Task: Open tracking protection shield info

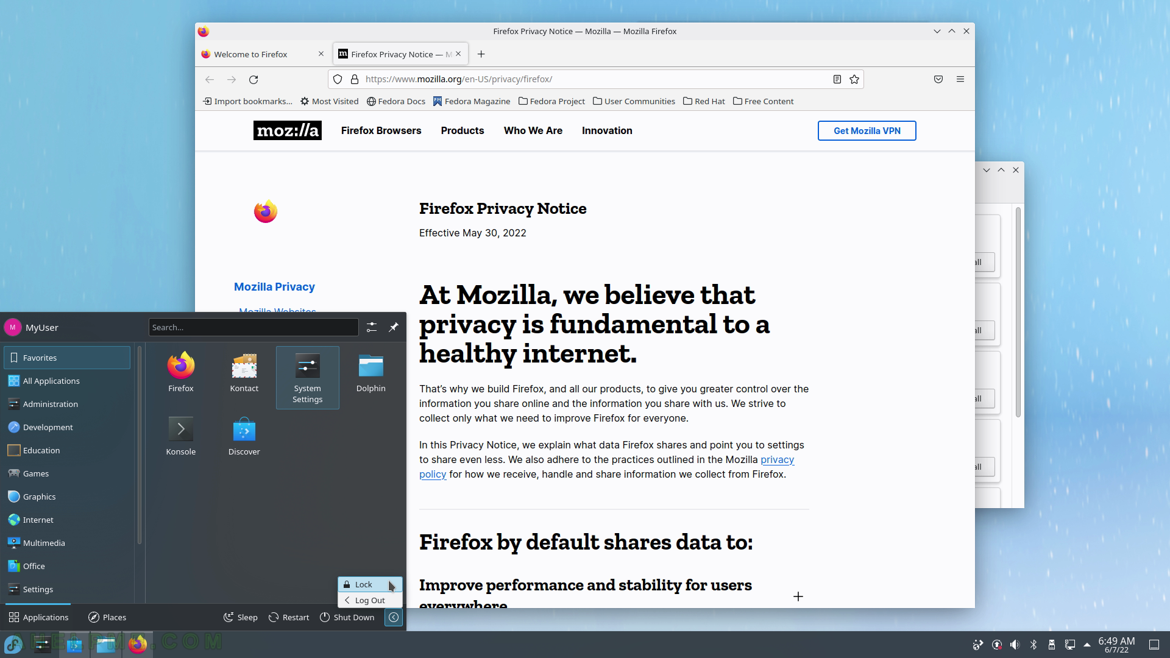Action: click(x=338, y=79)
